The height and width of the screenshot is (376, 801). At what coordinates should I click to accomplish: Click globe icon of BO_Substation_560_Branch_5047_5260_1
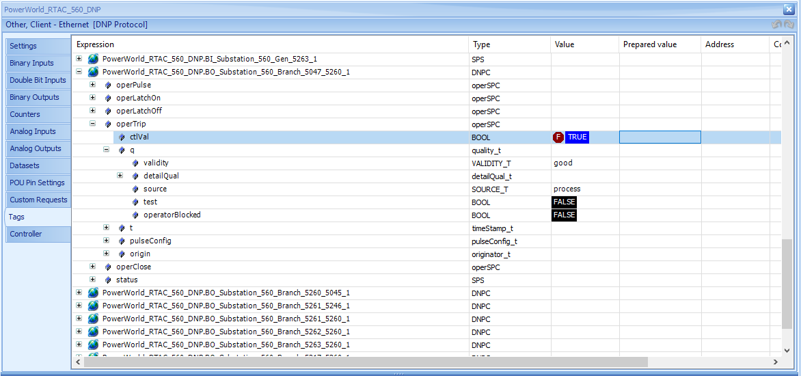click(x=93, y=72)
